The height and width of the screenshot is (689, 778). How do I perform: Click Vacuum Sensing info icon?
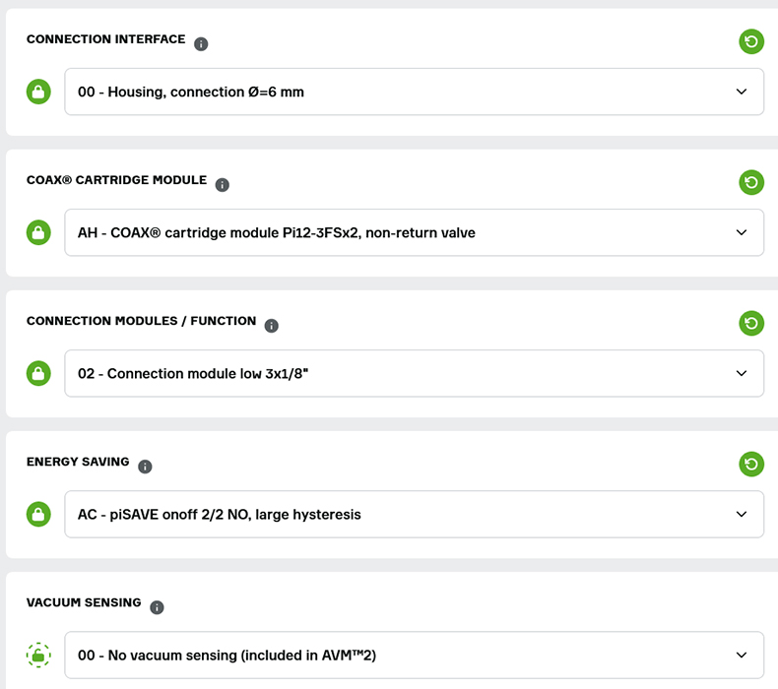pyautogui.click(x=157, y=607)
